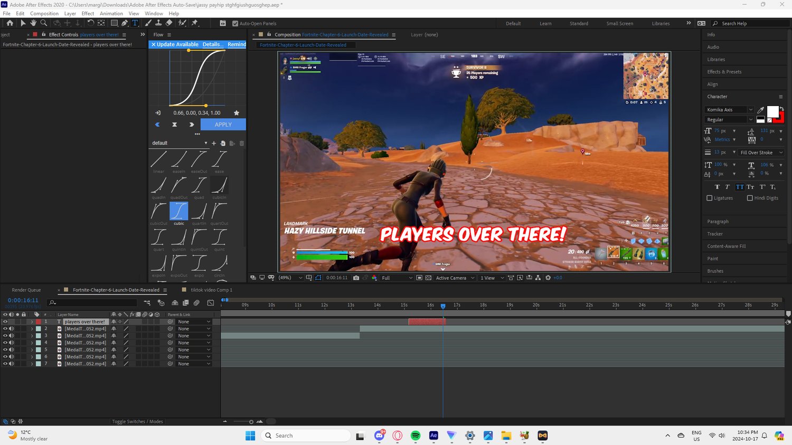
Task: Open the 1 View layout dropdown
Action: tap(492, 278)
